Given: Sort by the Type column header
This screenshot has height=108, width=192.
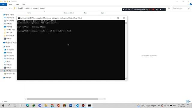Looking at the screenshot, I should 85,13.
